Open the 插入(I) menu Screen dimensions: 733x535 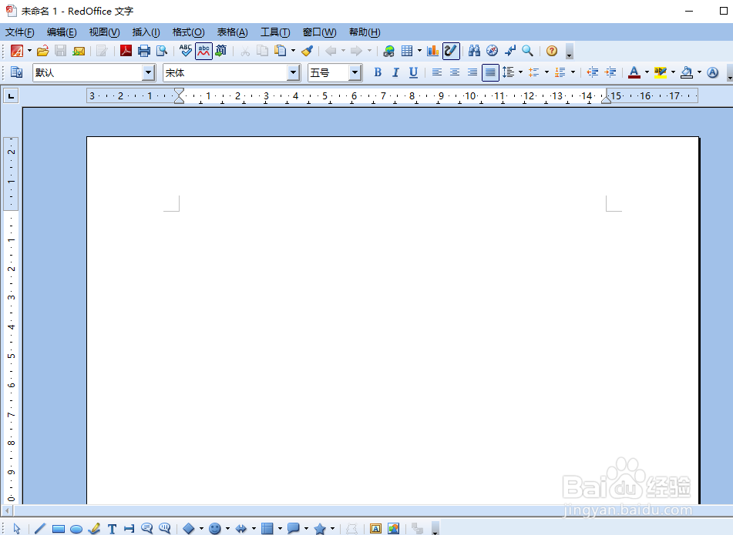[146, 32]
